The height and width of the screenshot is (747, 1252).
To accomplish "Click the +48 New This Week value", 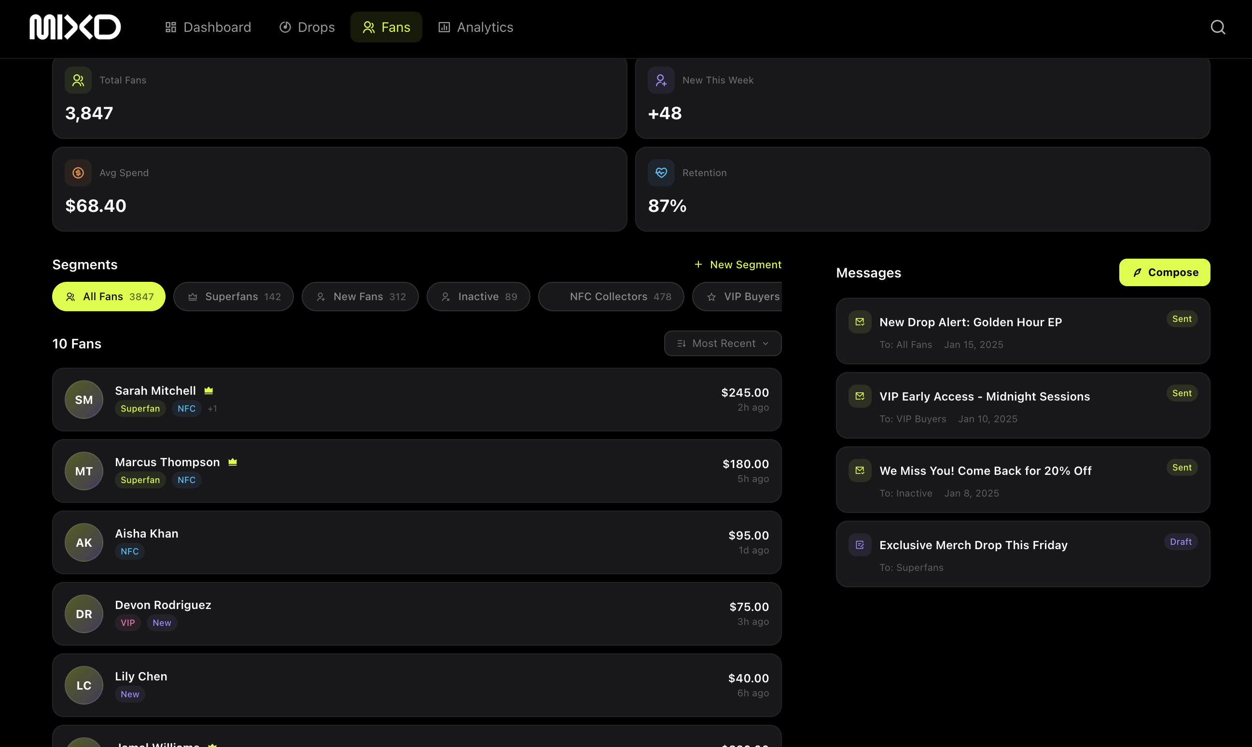I will [665, 113].
